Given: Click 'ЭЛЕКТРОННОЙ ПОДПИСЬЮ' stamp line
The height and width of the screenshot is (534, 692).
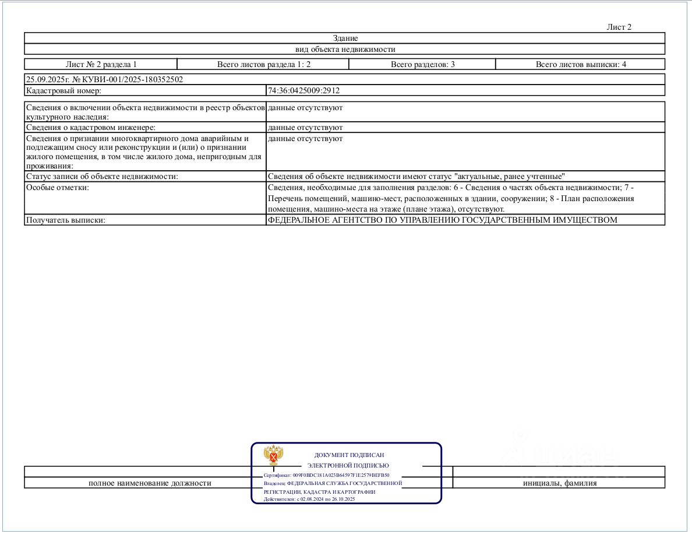Looking at the screenshot, I should click(348, 465).
